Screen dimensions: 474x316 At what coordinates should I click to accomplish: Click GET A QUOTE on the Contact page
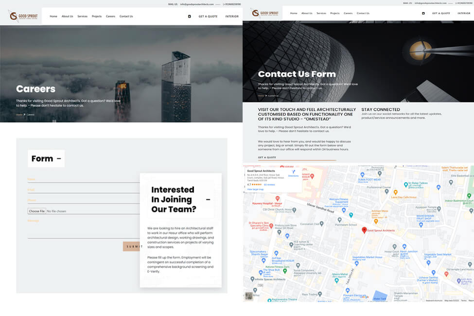click(267, 157)
